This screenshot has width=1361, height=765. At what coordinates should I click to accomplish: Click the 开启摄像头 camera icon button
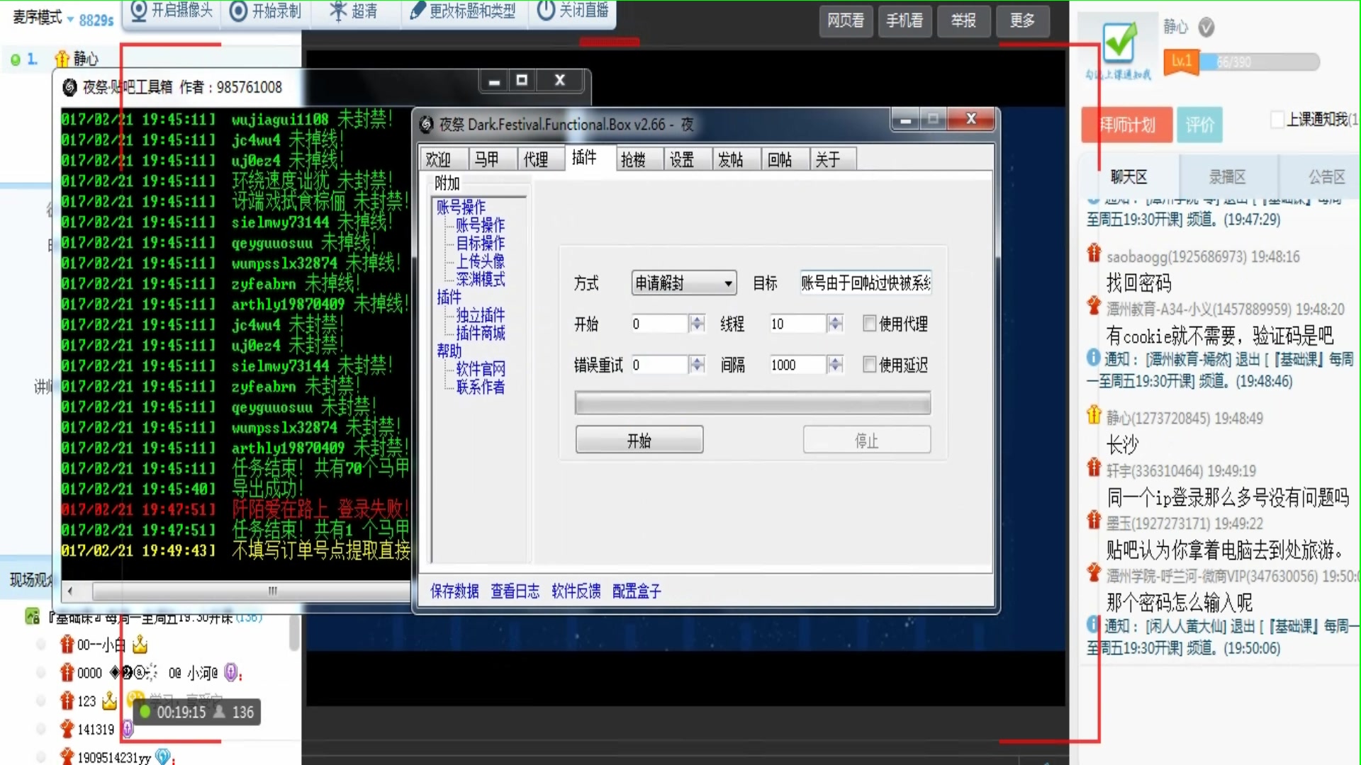pos(172,11)
